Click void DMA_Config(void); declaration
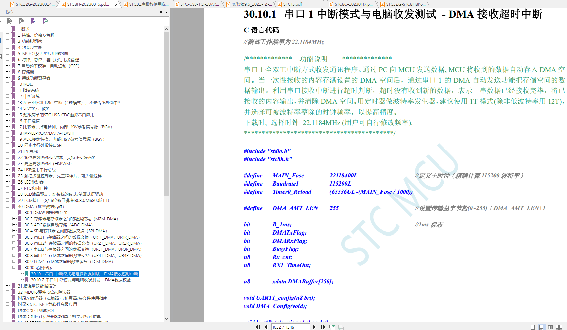Viewport: 567px width, 330px height. click(x=275, y=306)
